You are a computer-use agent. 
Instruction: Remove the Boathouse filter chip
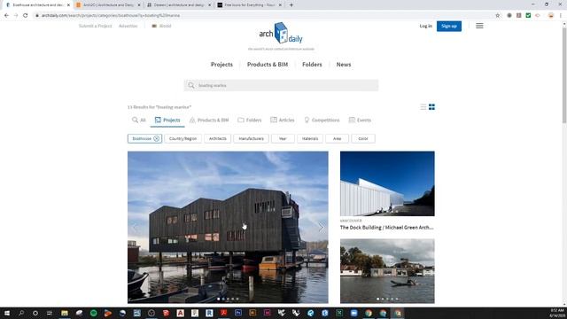156,138
